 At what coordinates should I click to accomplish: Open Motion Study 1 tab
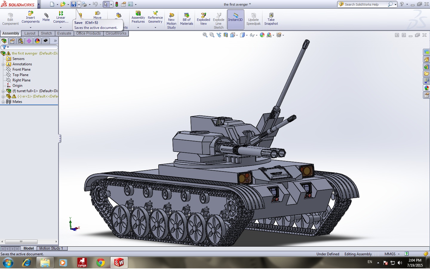[51, 248]
